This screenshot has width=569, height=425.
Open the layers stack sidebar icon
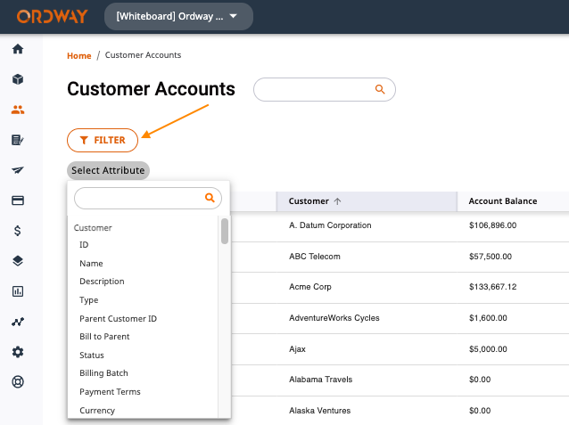tap(18, 261)
